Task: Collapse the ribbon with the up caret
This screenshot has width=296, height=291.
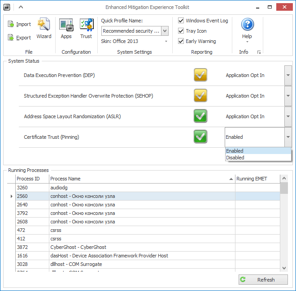Action: [x=21, y=7]
